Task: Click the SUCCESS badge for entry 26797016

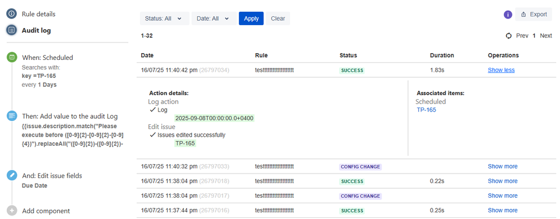Action: click(352, 211)
